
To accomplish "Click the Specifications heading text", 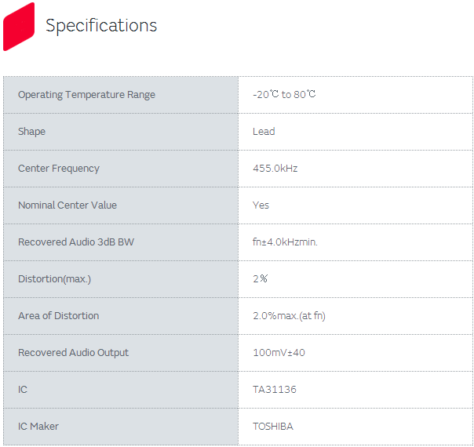I will point(101,26).
